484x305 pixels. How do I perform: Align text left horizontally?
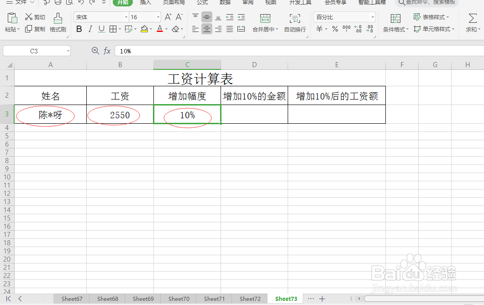195,29
